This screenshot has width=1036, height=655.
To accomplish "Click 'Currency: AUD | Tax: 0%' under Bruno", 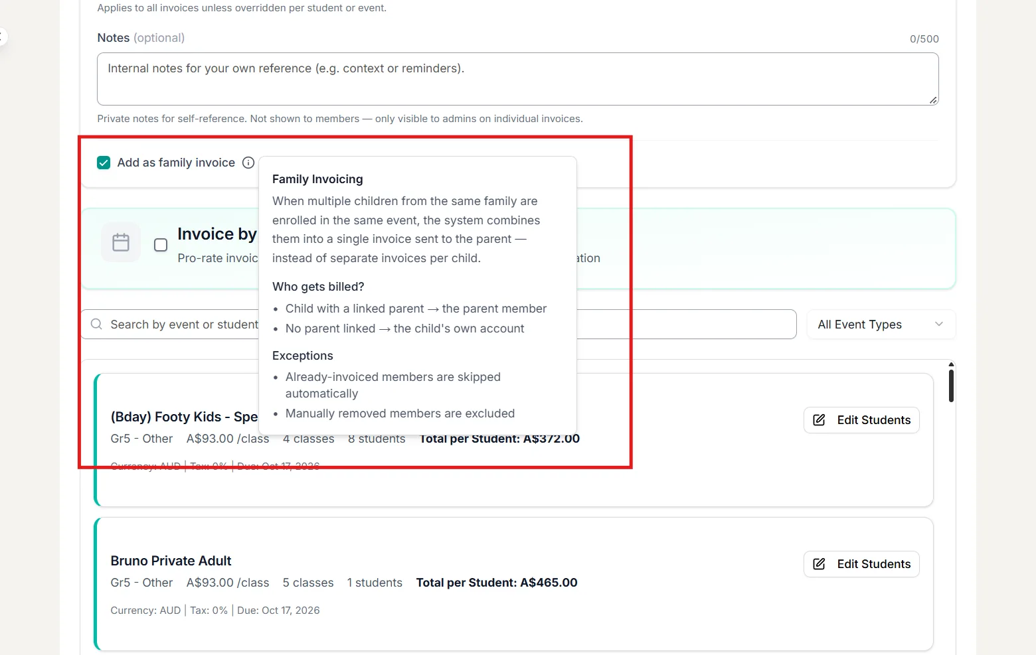I will coord(169,611).
